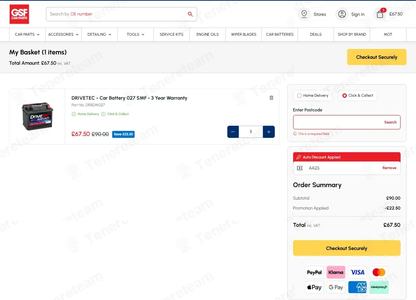416x300 pixels.
Task: Increase quantity with the plus button
Action: [269, 132]
